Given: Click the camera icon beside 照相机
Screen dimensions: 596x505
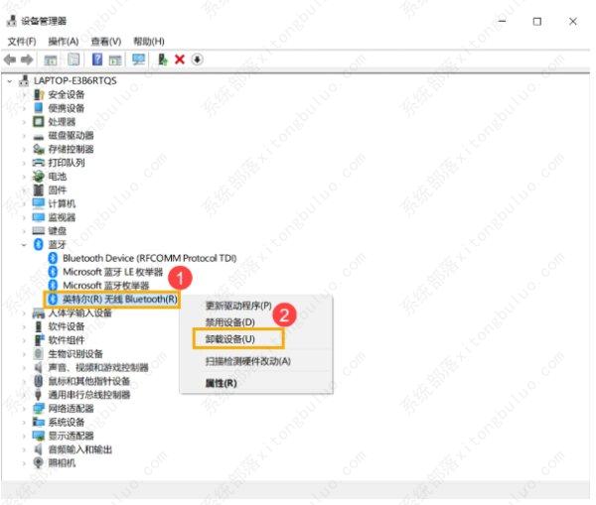Looking at the screenshot, I should [x=39, y=462].
